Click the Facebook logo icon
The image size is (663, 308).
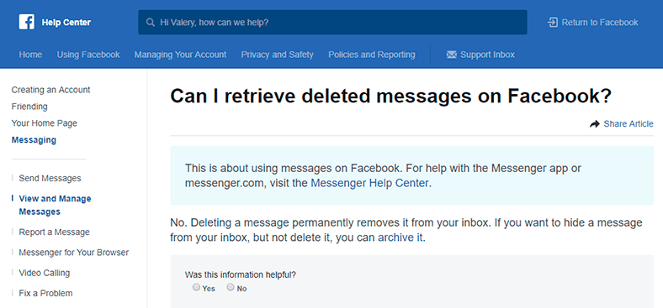(x=27, y=22)
